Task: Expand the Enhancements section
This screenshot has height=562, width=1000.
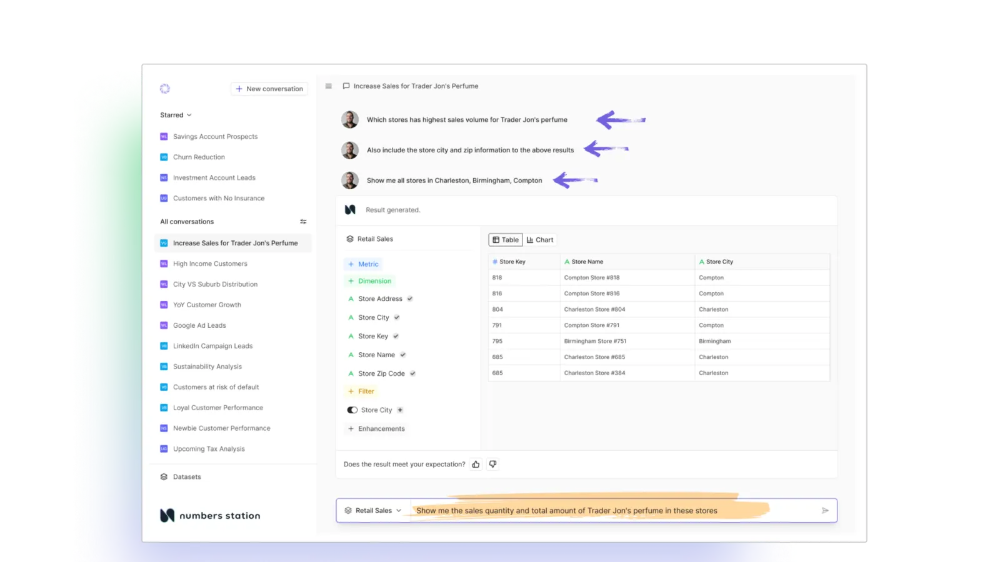Action: click(376, 429)
